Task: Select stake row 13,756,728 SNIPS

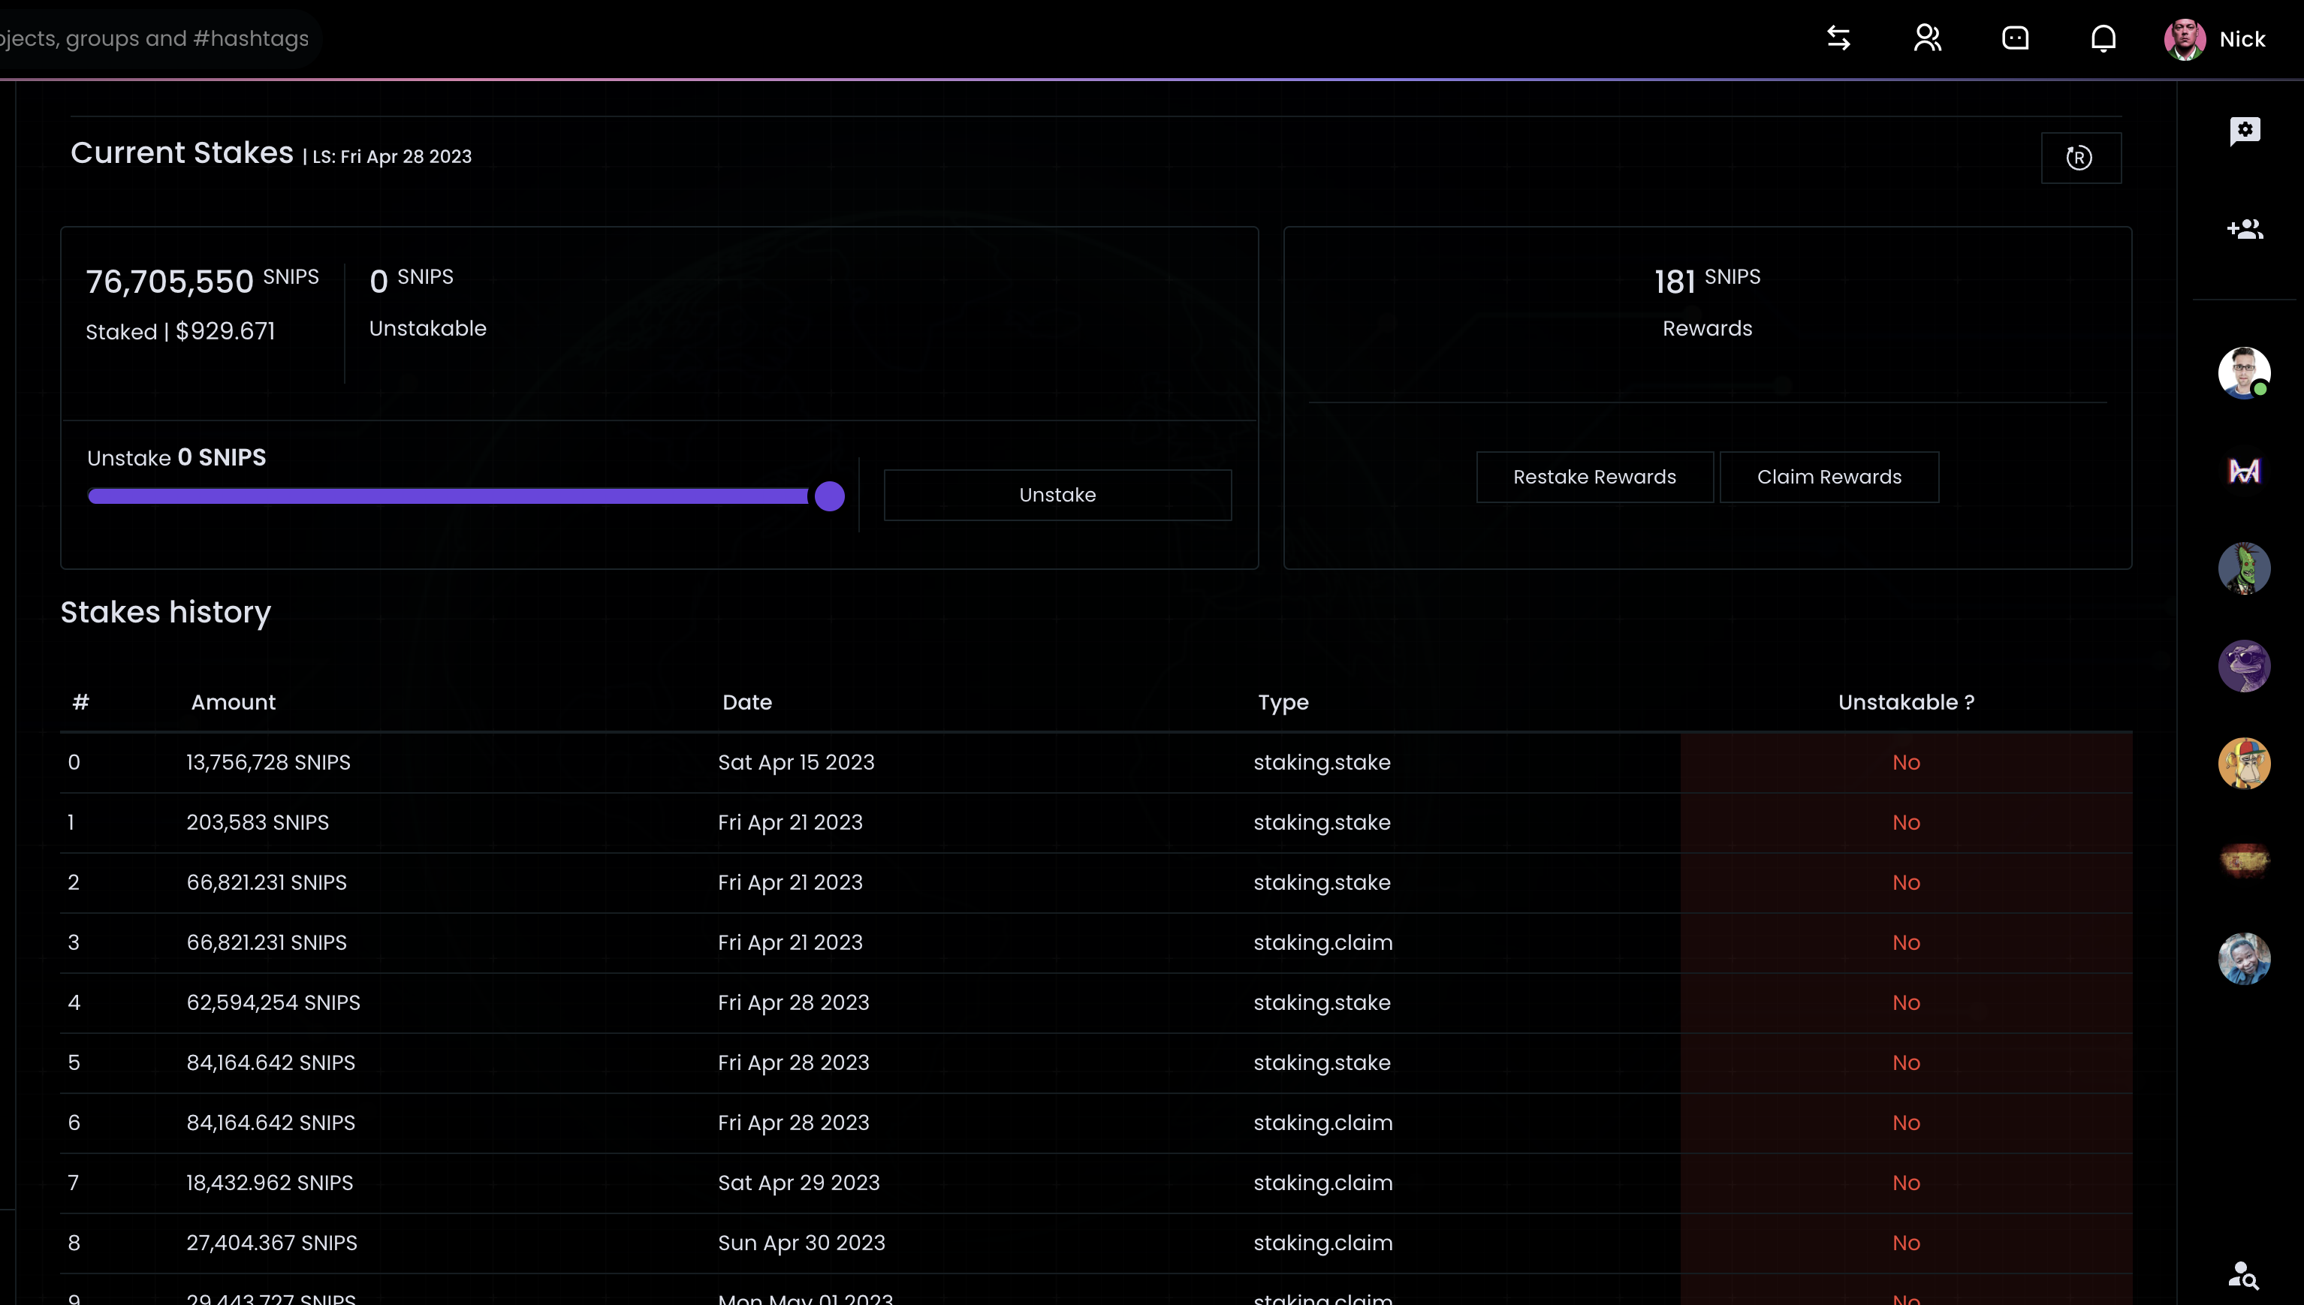Action: coord(269,763)
